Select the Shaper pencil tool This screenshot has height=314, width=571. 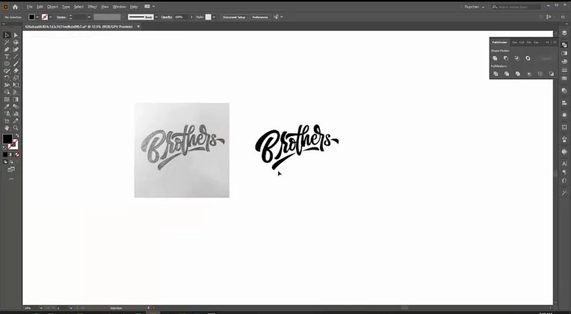[x=7, y=71]
